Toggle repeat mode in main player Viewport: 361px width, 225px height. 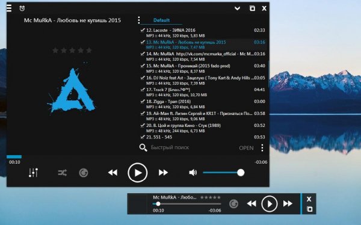84,173
